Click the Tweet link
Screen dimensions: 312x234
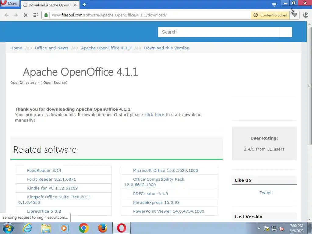265,193
